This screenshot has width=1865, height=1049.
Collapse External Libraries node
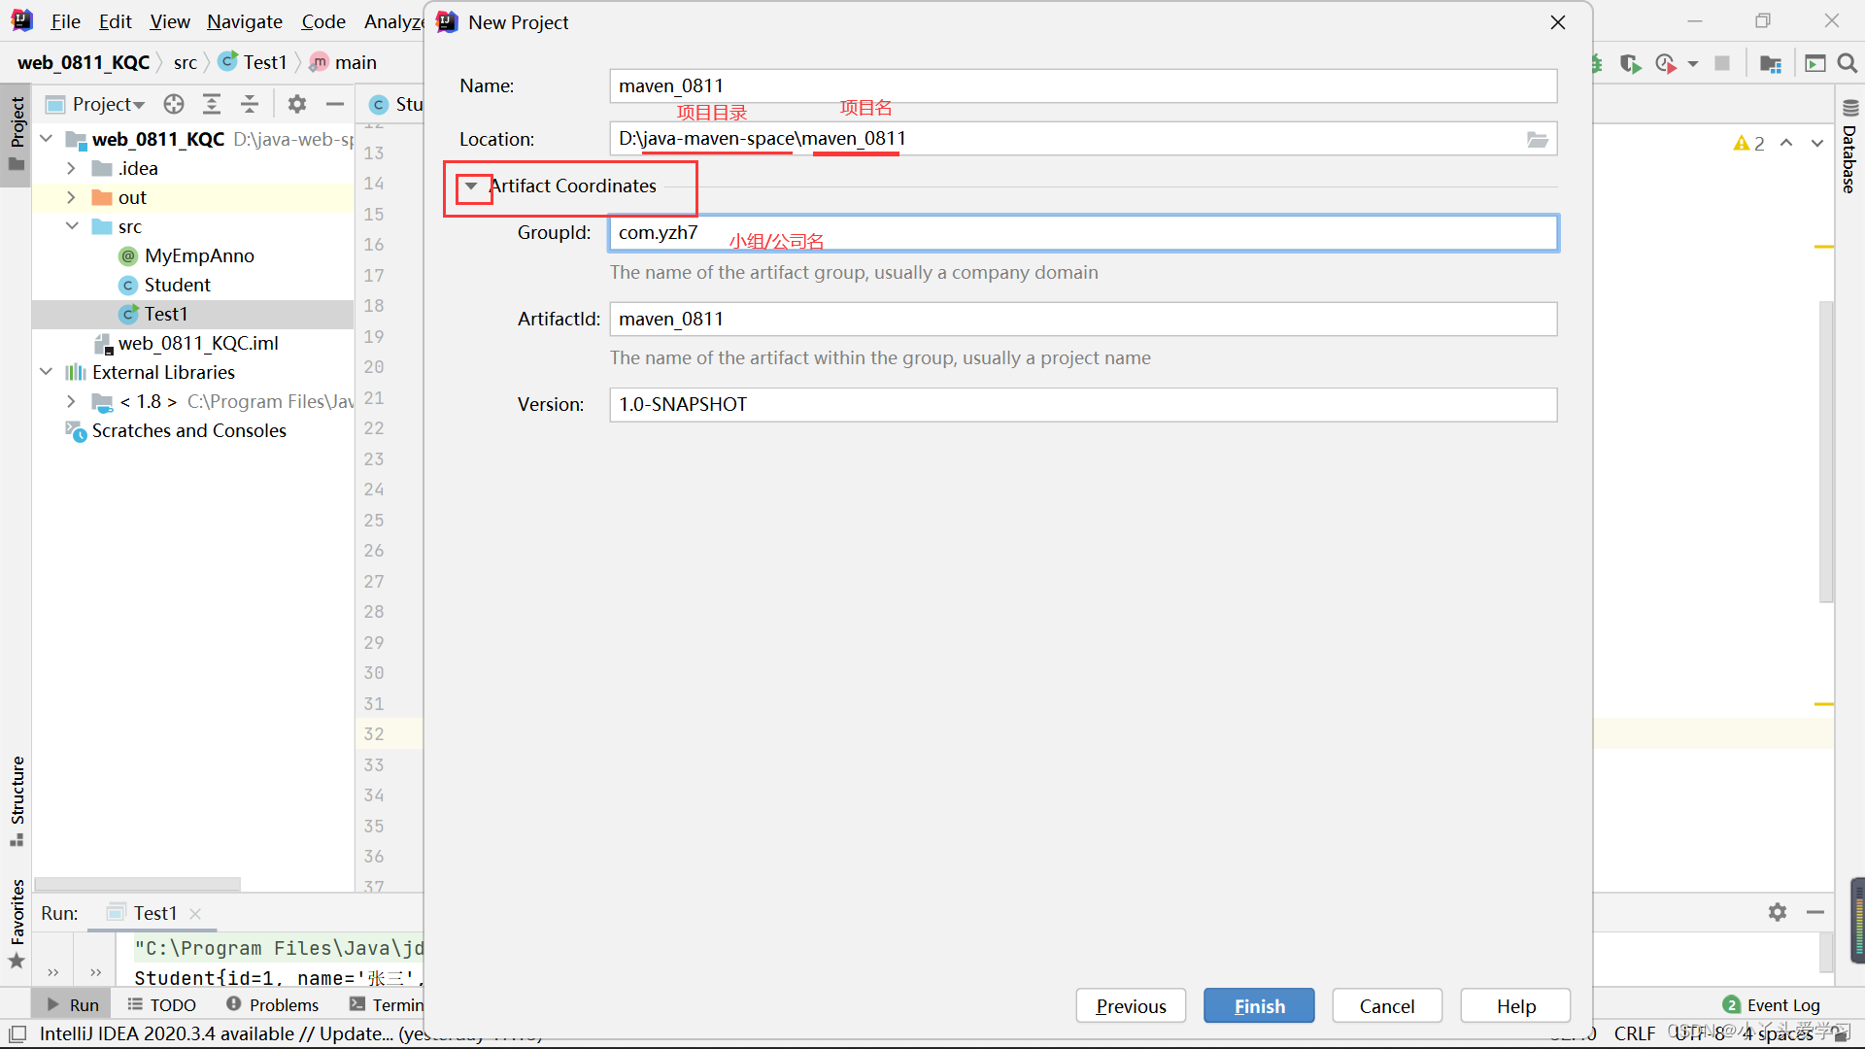(x=46, y=372)
